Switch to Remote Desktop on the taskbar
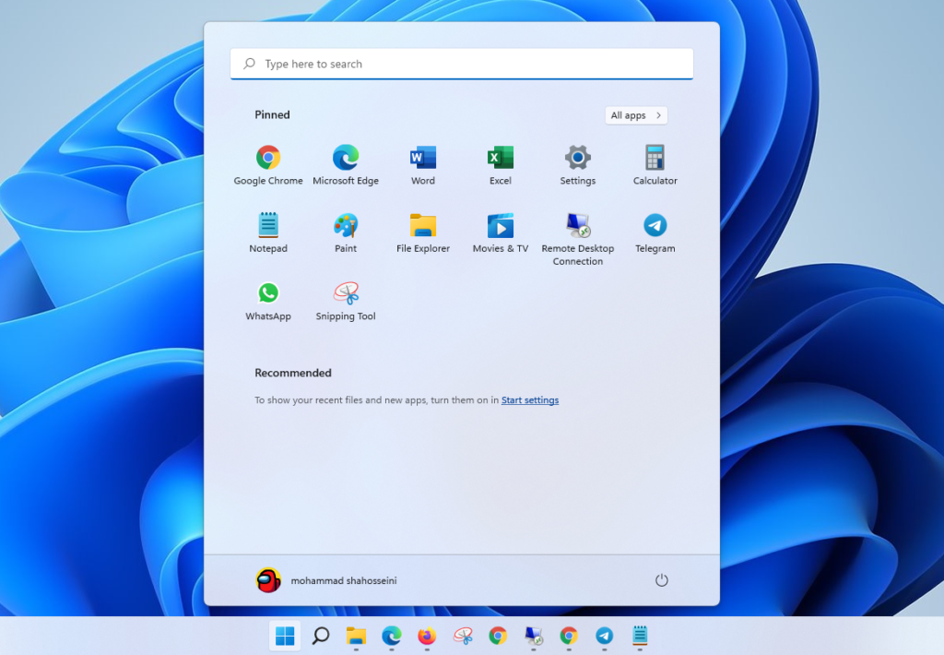The height and width of the screenshot is (655, 944). [x=534, y=635]
